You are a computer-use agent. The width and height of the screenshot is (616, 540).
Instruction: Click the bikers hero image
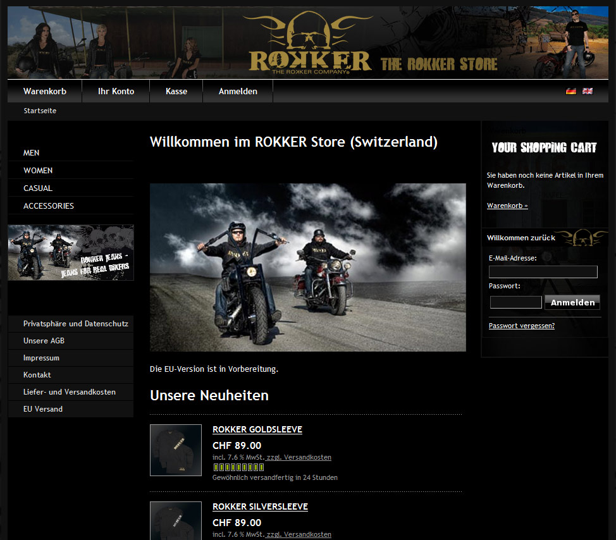307,267
